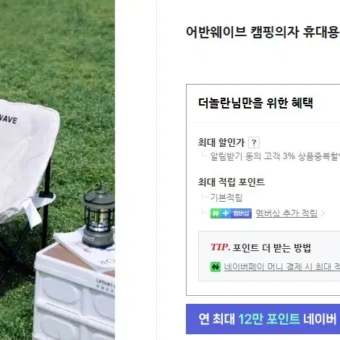
Task: Click the question mark help icon beside 최대 할인가
Action: pyautogui.click(x=254, y=143)
